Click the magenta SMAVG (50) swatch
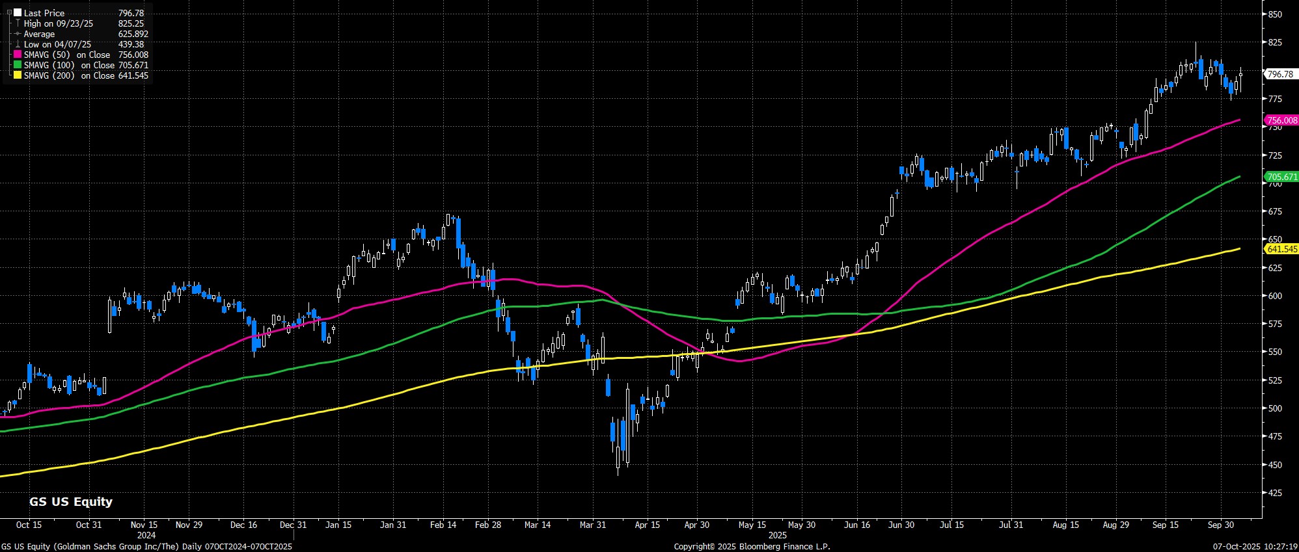Viewport: 1299px width, 552px height. point(18,55)
